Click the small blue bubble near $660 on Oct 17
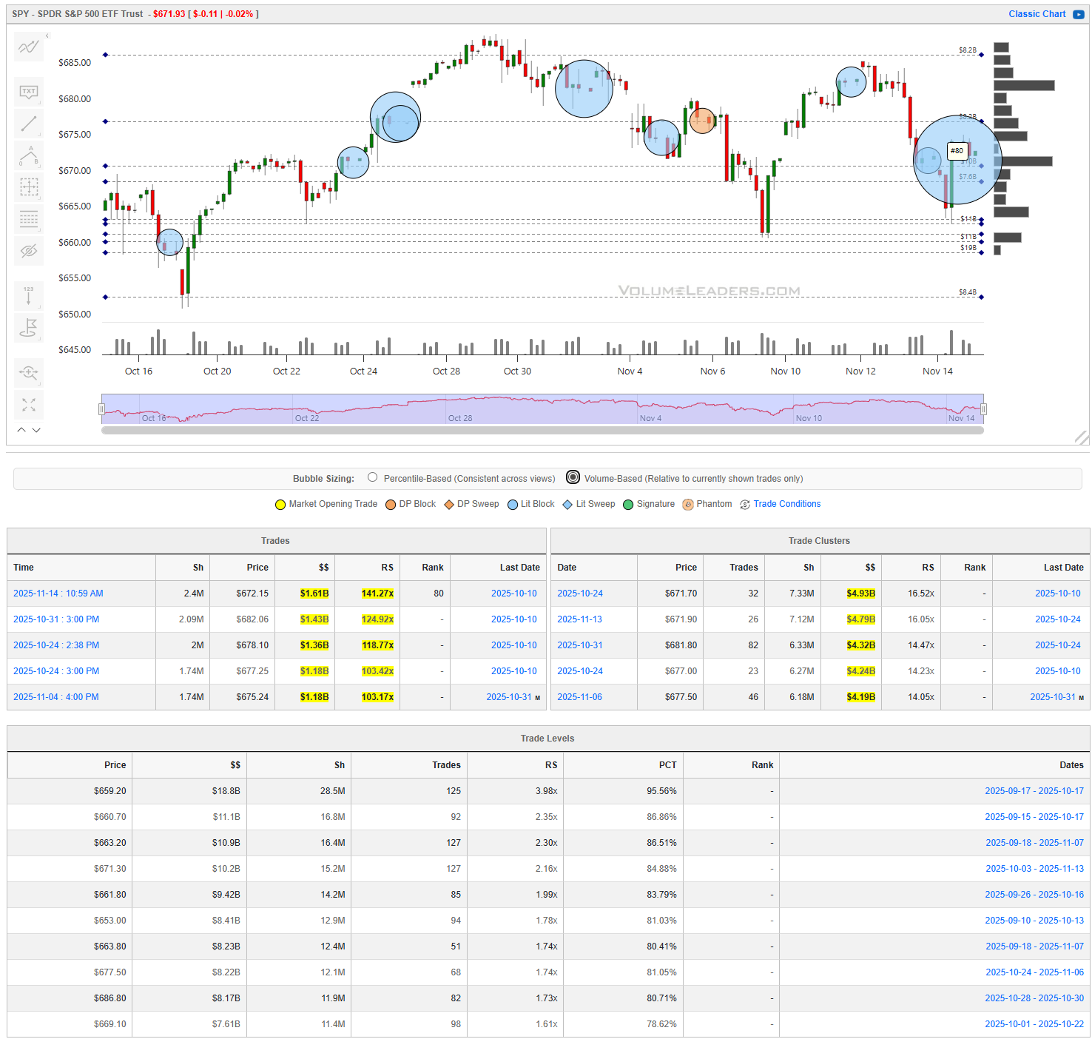This screenshot has width=1092, height=1039. [x=169, y=242]
